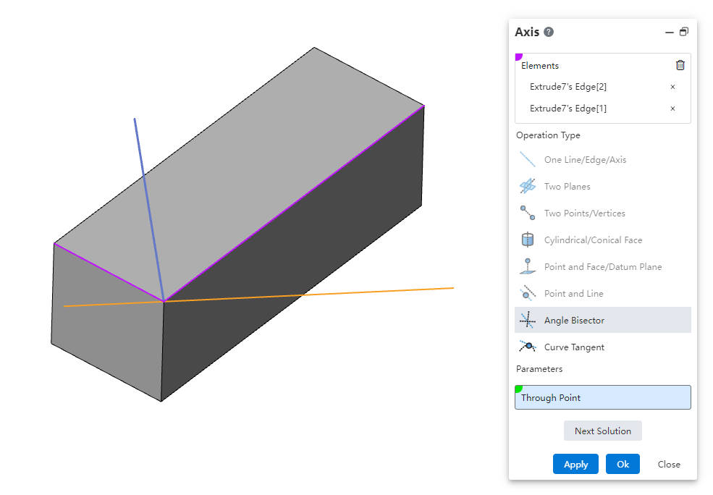The height and width of the screenshot is (495, 713).
Task: Select Point and Face/Datum Plane icon
Action: 528,266
